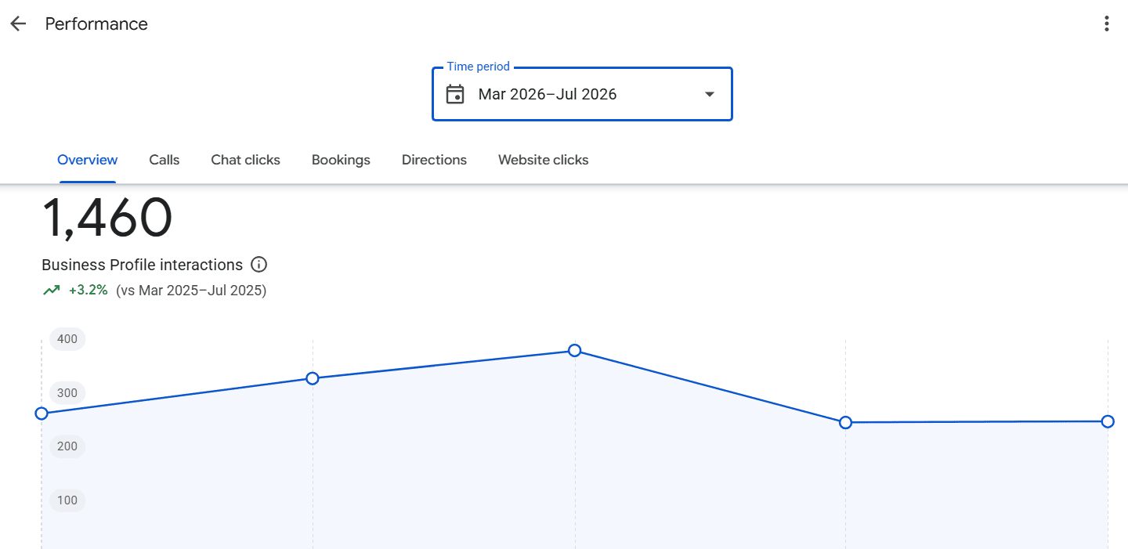Open the Mar 2026–Jul 2026 period selector
This screenshot has width=1128, height=549.
tap(582, 94)
